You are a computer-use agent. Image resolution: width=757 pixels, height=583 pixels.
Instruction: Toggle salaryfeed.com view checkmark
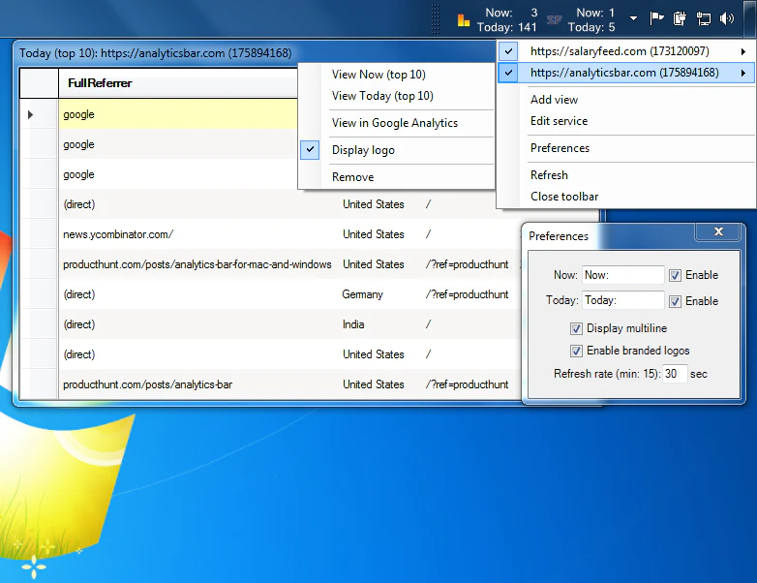508,51
